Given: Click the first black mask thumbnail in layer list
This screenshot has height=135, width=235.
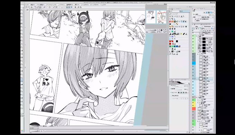Looking at the screenshot, I should point(204,39).
